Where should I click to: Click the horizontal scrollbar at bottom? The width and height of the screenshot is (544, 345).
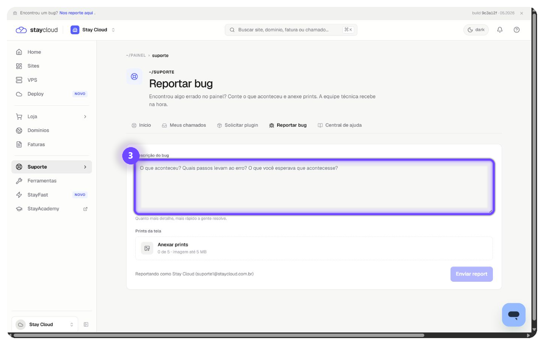point(219,335)
